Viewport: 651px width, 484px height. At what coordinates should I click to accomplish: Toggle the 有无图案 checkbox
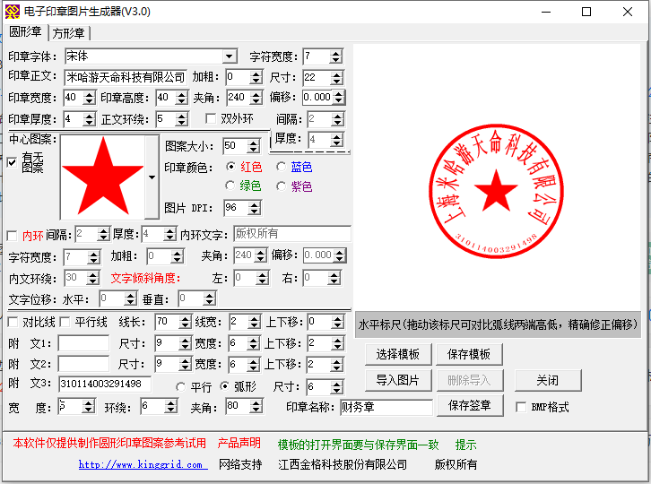(x=12, y=162)
